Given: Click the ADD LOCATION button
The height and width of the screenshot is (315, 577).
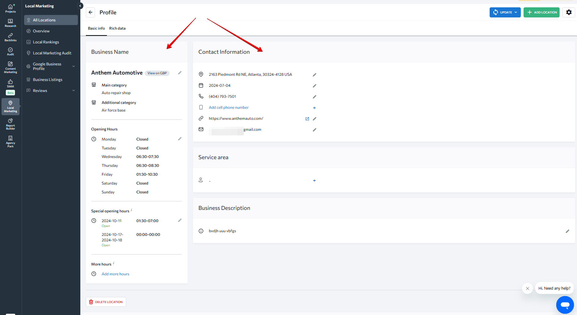Looking at the screenshot, I should pyautogui.click(x=541, y=12).
